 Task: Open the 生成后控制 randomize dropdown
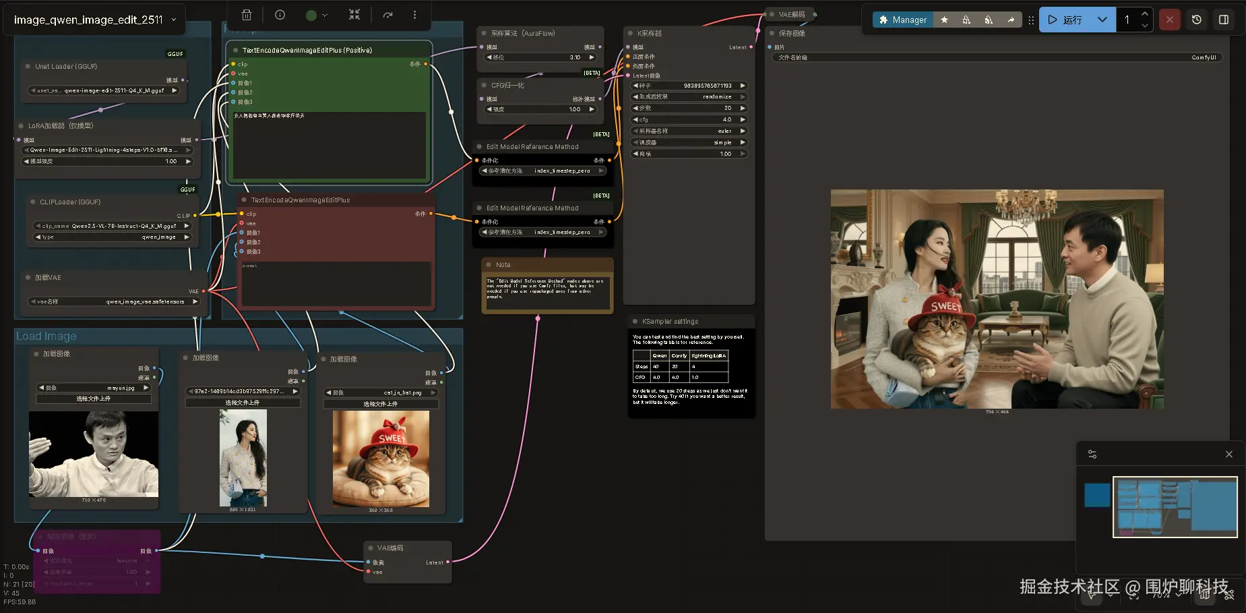click(689, 96)
